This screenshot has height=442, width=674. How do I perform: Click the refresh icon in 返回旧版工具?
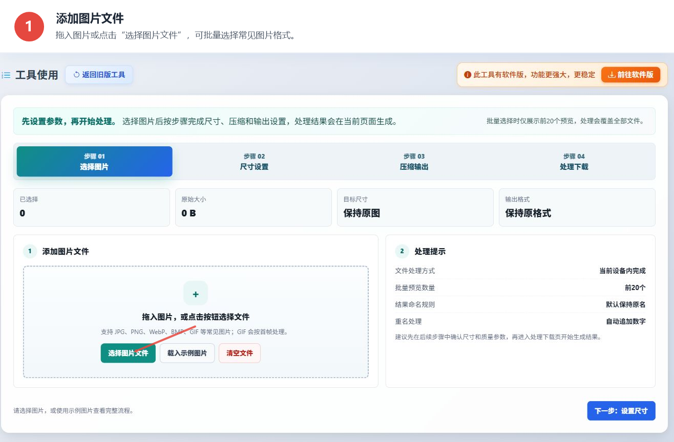point(77,75)
